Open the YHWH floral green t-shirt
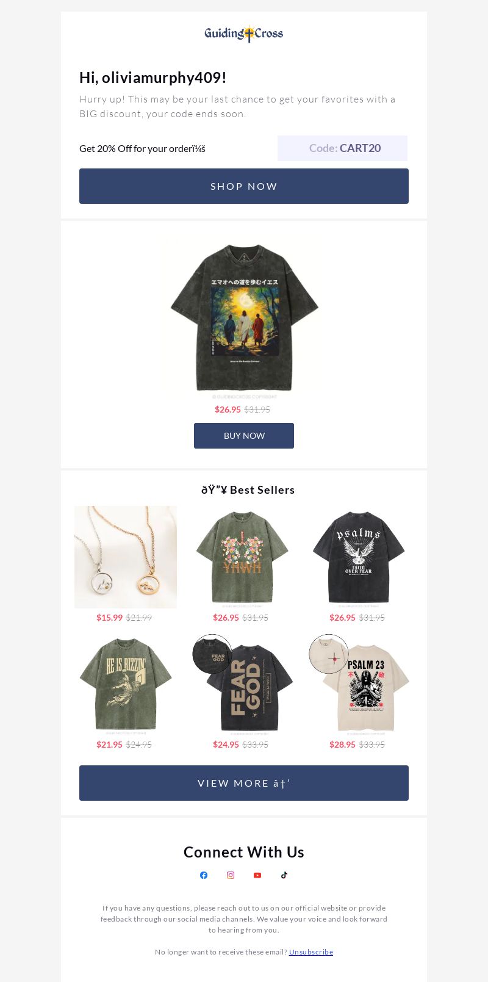 click(242, 557)
